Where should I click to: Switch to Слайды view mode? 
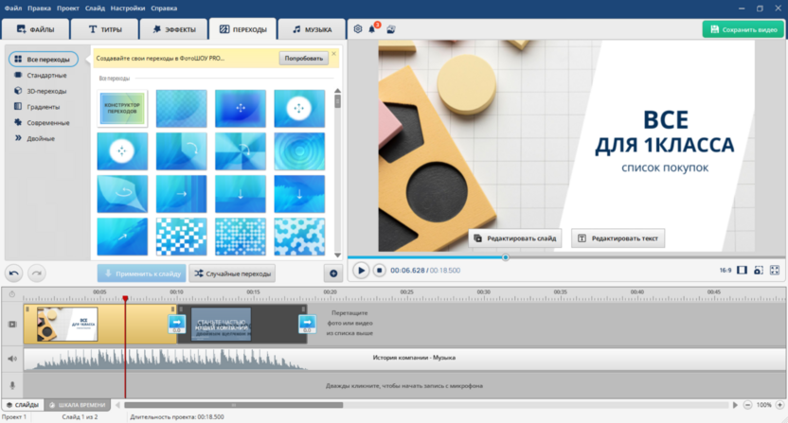point(22,405)
